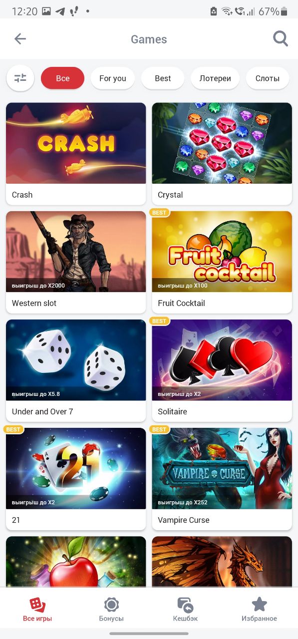Viewport: 298px width, 639px height.
Task: Open Кешбэк via the cashback icon
Action: point(185,605)
